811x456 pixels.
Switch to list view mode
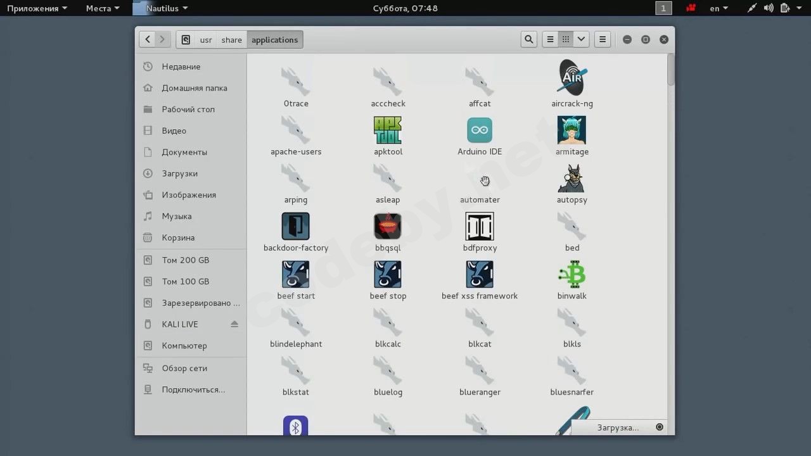tap(550, 39)
